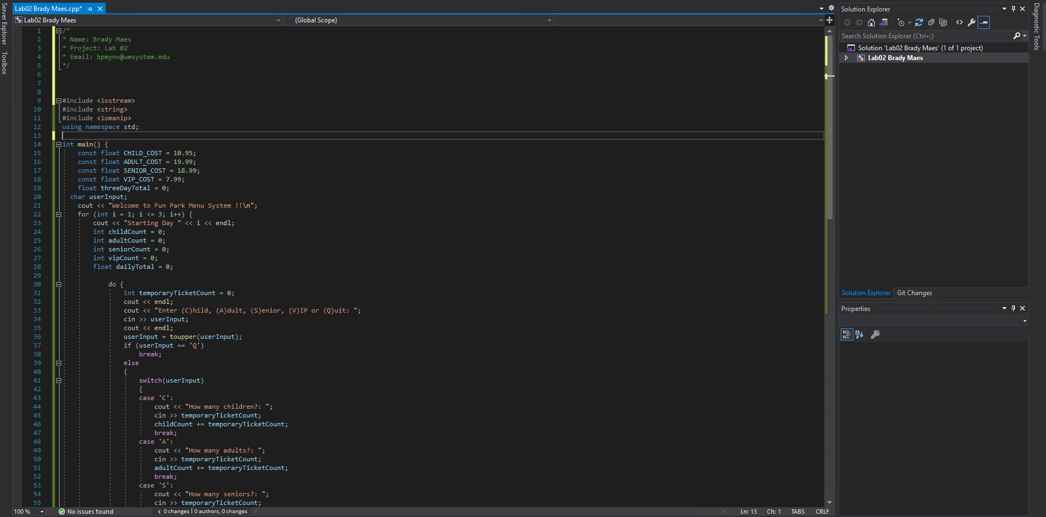The height and width of the screenshot is (517, 1046).
Task: Click the editor vertical scrollbar thumb
Action: point(829,127)
